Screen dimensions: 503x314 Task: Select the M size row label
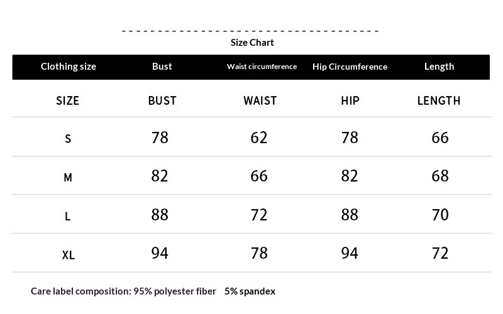pyautogui.click(x=68, y=178)
